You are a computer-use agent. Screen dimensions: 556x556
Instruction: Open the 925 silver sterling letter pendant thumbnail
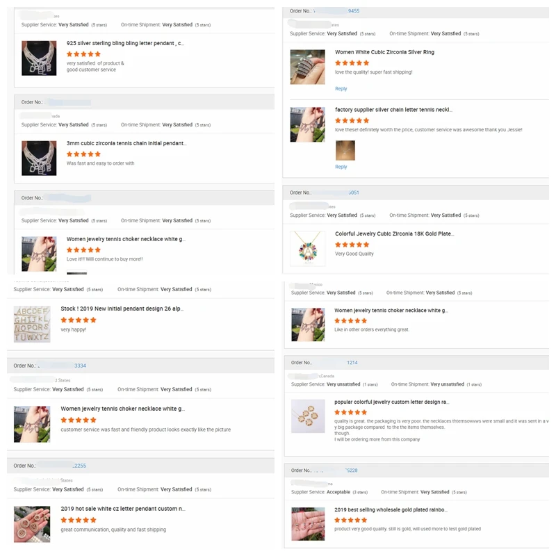[39, 58]
